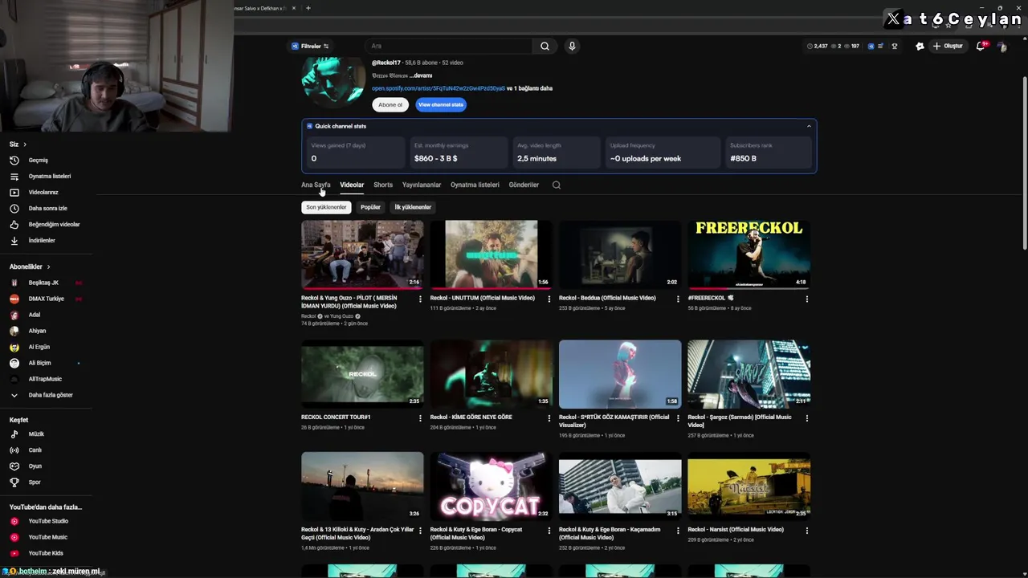
Task: Click the Şarşoz (Sarmadı) video thumbnail
Action: [x=749, y=374]
